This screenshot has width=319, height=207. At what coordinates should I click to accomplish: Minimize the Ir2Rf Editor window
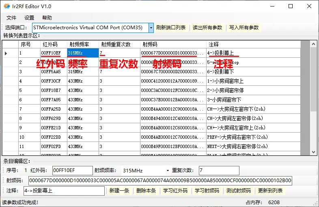(272, 7)
